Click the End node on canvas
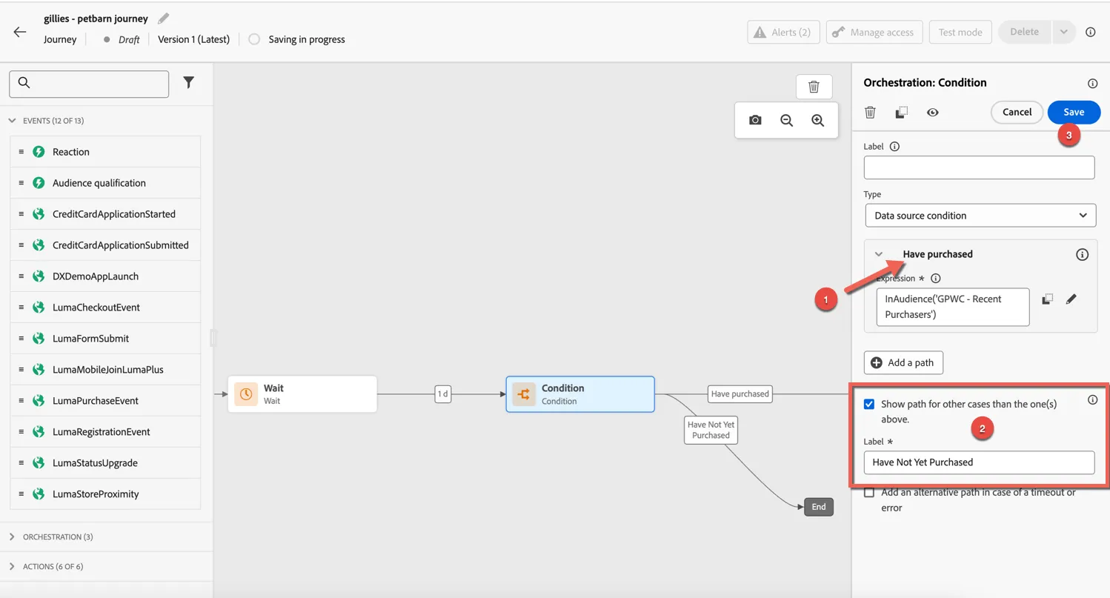The height and width of the screenshot is (598, 1110). [819, 507]
